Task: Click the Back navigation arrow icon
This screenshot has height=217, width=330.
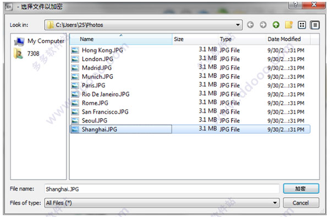Action: point(250,25)
